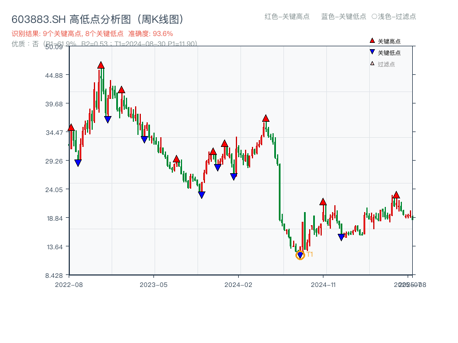This screenshot has width=458, height=343.
Task: Click the blue 关键低点 triangle icon in the legend box
Action: point(372,51)
